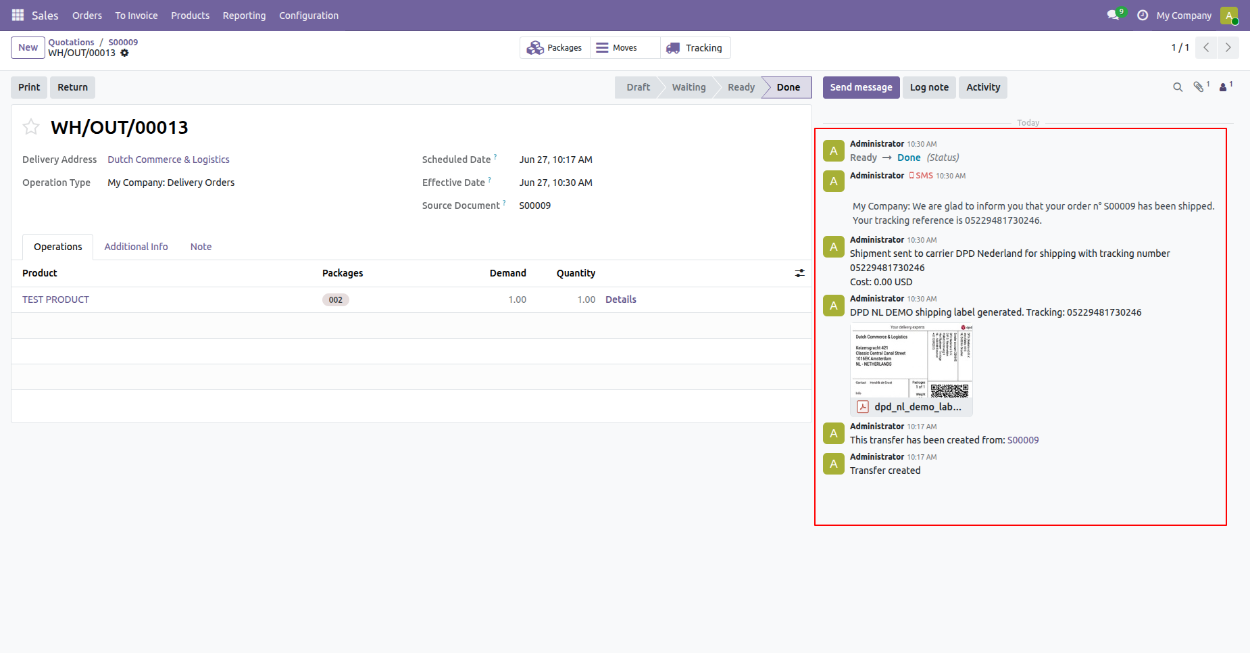
Task: Open the shipping label thumbnail preview
Action: point(911,361)
